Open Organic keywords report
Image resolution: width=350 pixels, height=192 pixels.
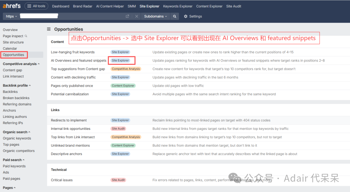pos(17,138)
